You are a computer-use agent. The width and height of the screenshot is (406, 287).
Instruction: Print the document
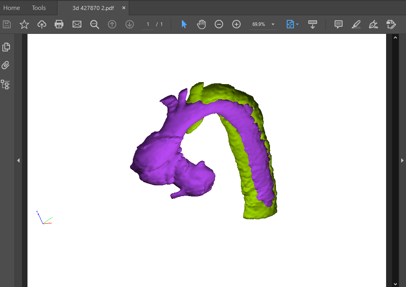point(59,24)
